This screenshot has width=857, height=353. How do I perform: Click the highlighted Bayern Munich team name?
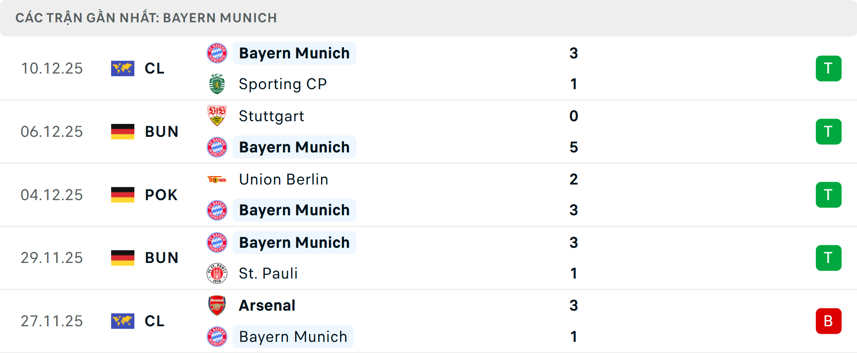pyautogui.click(x=294, y=53)
